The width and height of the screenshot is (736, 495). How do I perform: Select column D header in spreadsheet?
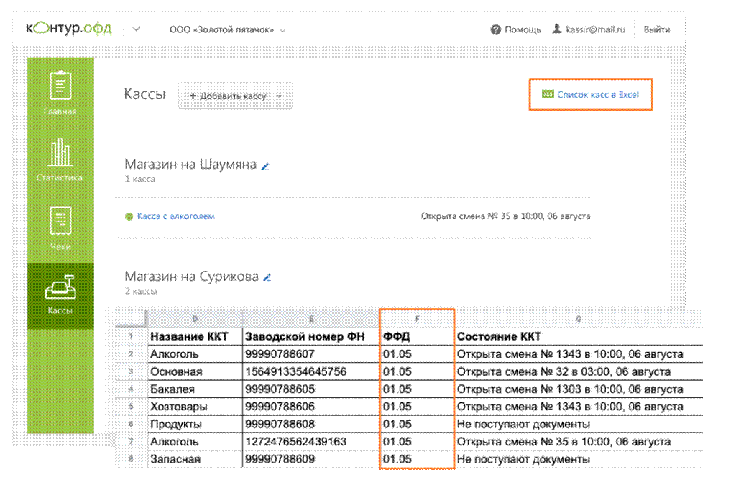point(195,318)
